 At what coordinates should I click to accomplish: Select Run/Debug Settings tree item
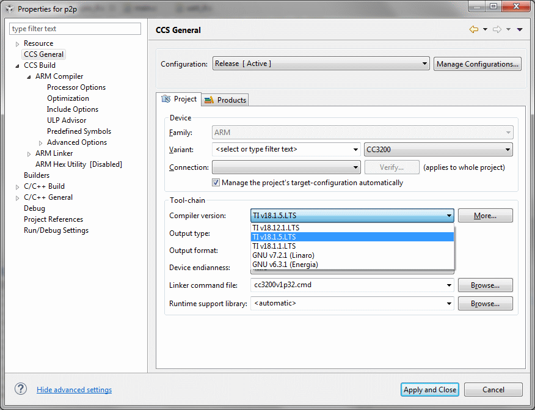point(56,230)
